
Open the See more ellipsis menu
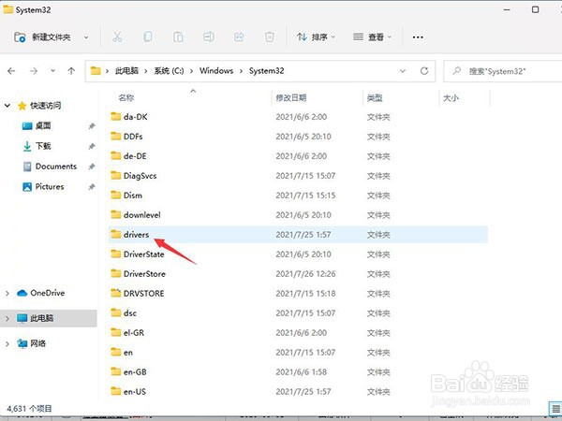(418, 36)
